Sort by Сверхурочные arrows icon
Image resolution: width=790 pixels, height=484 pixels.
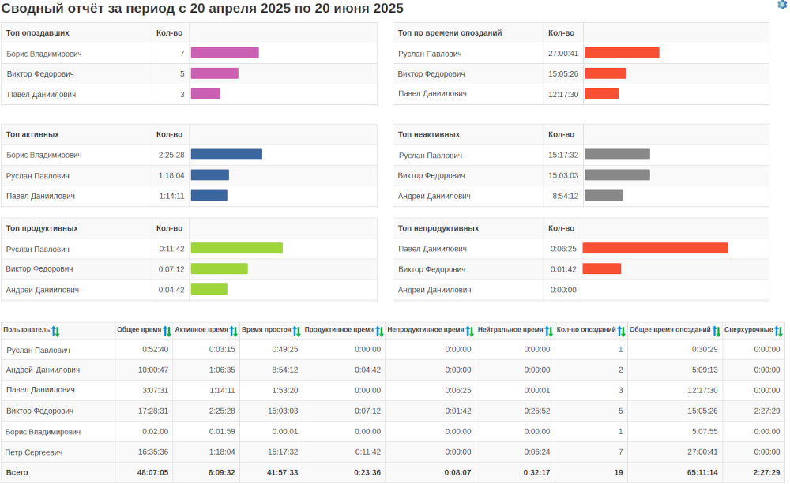(x=778, y=330)
